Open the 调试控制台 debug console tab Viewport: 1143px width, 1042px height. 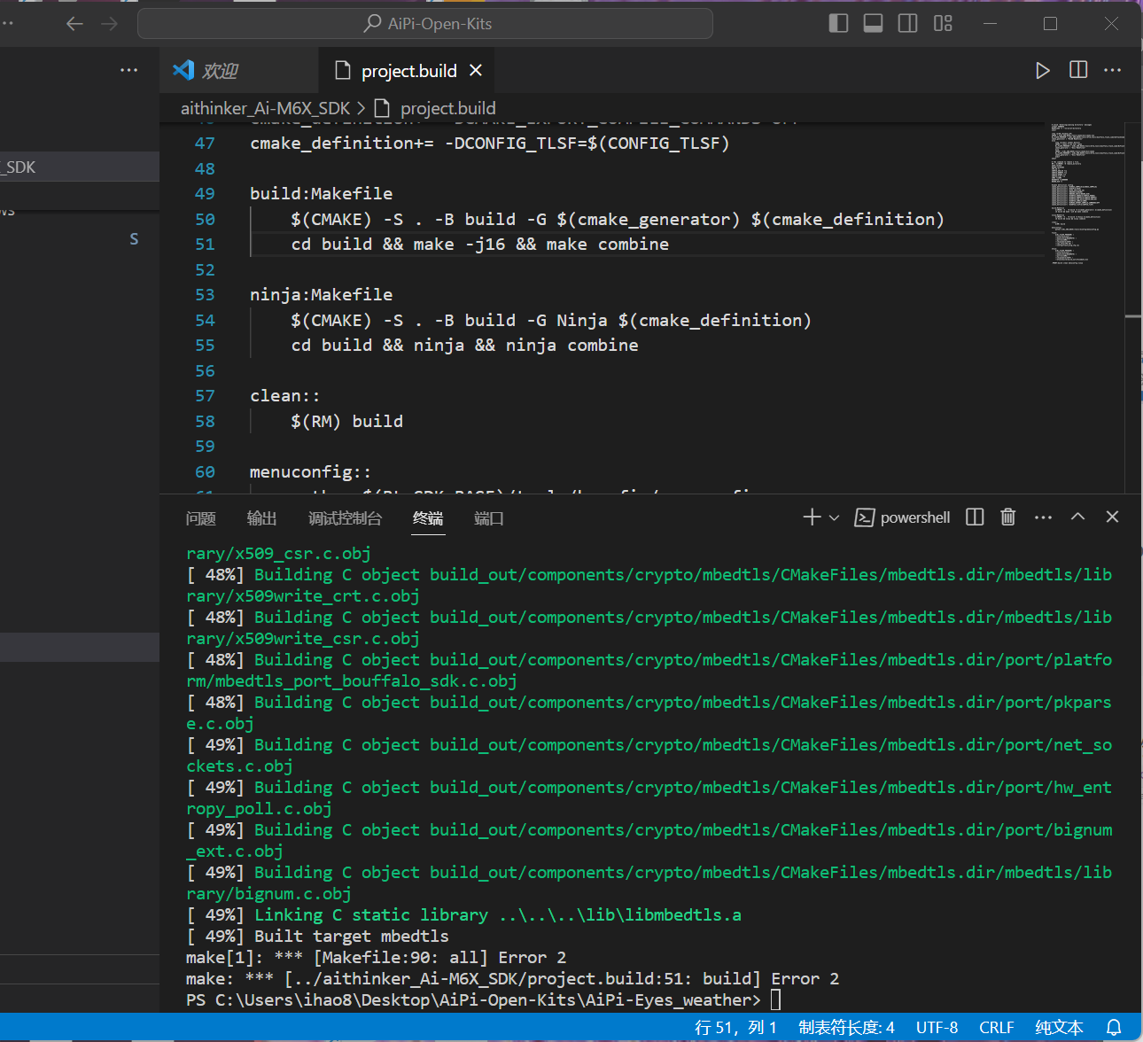(x=346, y=518)
